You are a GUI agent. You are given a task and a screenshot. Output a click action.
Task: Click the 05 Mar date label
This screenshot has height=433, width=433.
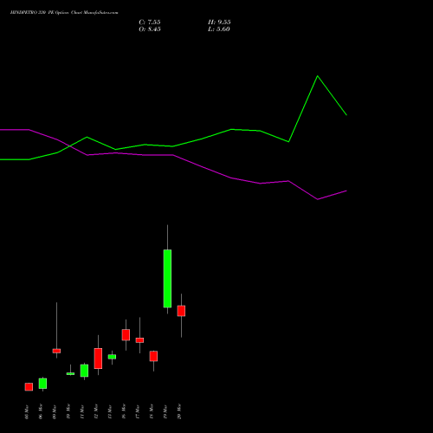[x=27, y=412]
